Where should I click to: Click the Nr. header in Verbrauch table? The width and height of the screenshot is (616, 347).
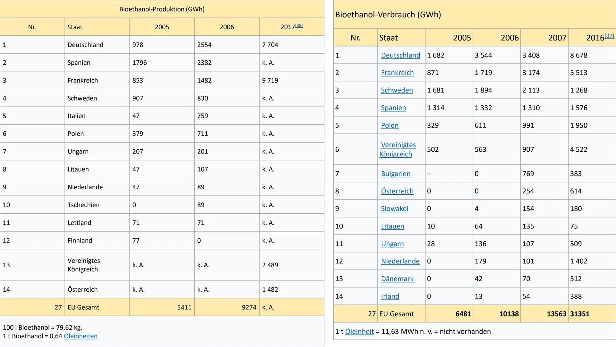355,38
